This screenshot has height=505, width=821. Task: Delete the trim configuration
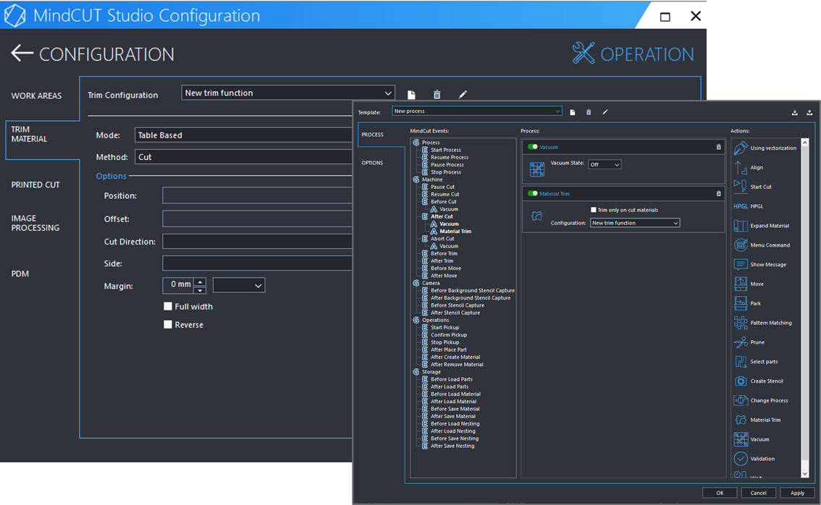click(x=437, y=95)
